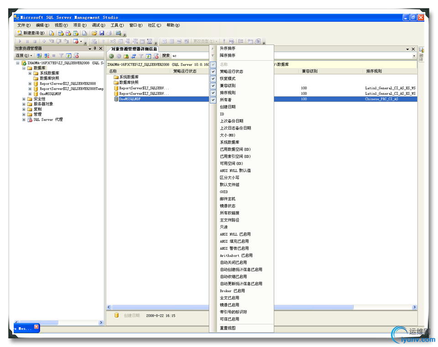Click the SQL Server 代理 agent icon

coord(30,119)
